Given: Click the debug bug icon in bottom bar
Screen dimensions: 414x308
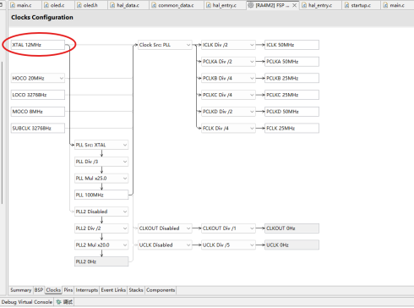Looking at the screenshot, I should (58, 302).
